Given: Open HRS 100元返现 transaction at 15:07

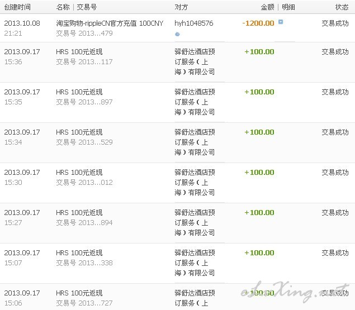Looking at the screenshot, I should pos(79,253).
